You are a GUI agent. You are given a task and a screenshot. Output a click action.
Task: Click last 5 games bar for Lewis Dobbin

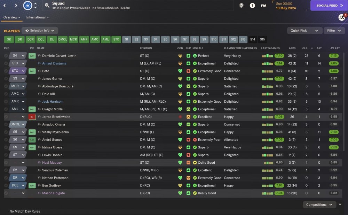click(267, 155)
